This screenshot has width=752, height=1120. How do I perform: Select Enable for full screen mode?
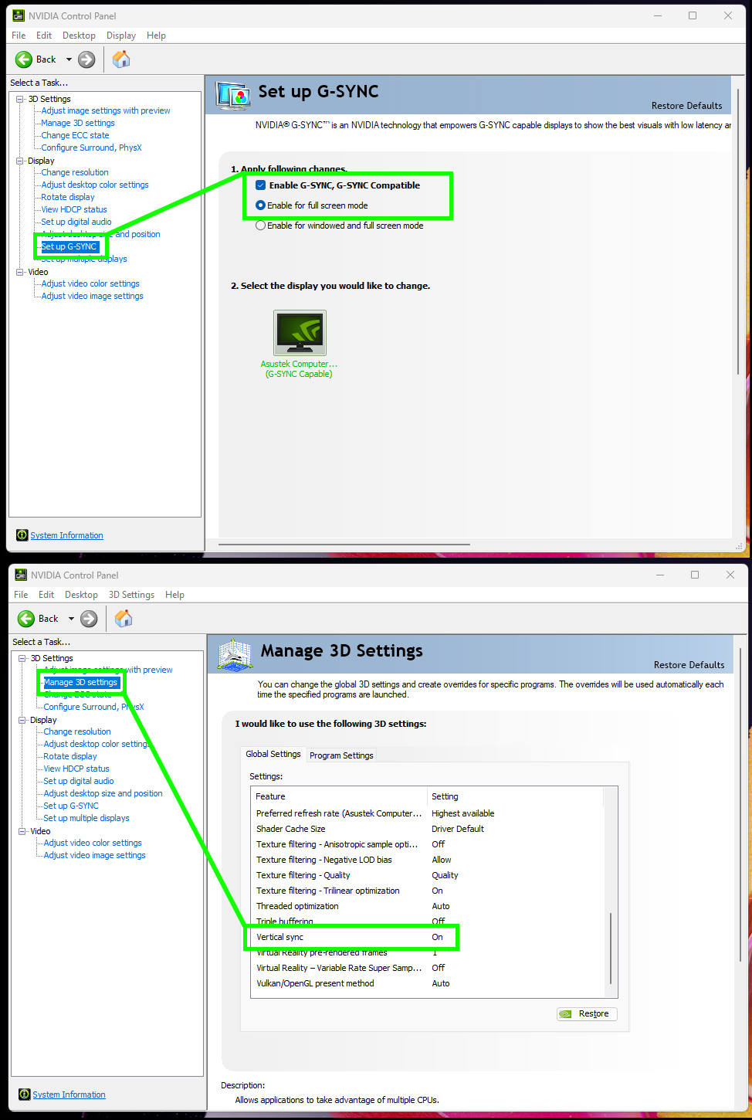[260, 205]
